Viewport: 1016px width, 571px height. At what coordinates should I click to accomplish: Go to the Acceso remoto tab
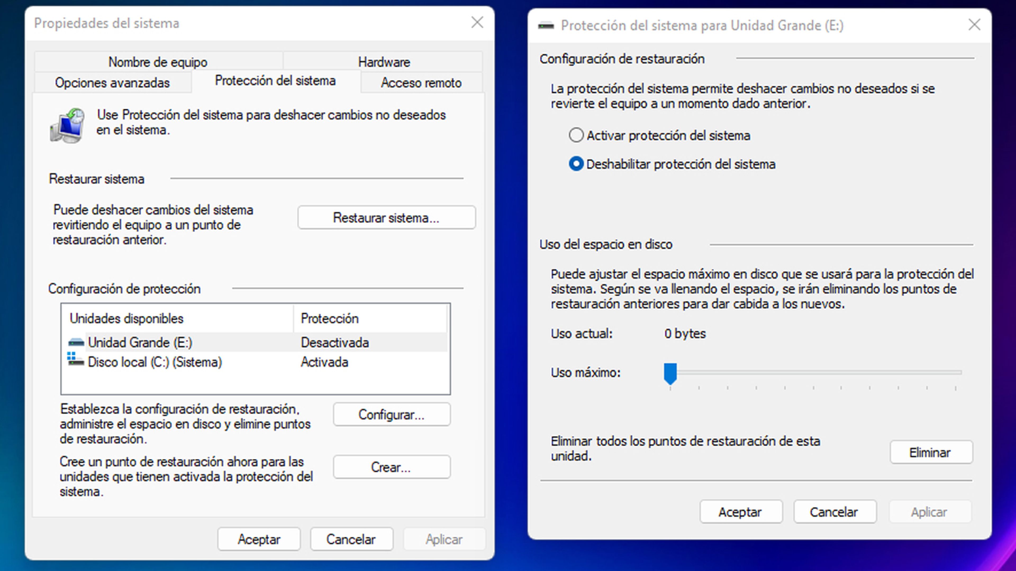click(x=421, y=82)
